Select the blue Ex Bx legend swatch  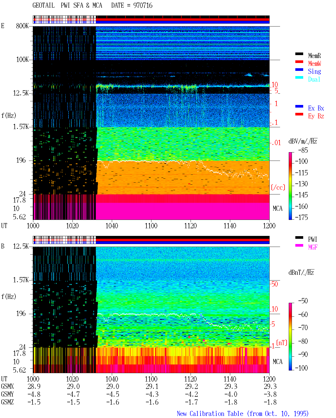tap(299, 107)
